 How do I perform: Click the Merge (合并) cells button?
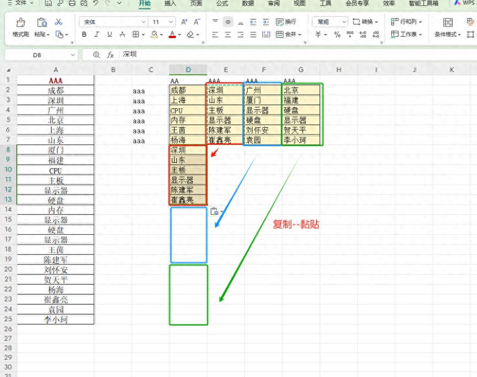(x=288, y=35)
